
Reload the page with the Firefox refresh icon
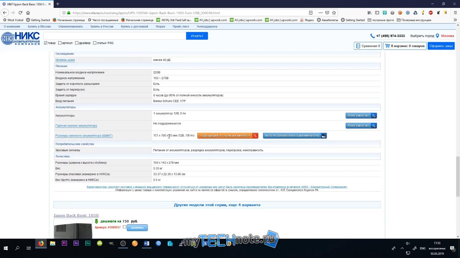click(20, 13)
